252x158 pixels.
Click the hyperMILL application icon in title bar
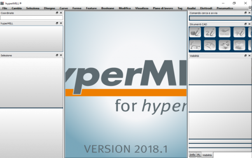coord(2,3)
